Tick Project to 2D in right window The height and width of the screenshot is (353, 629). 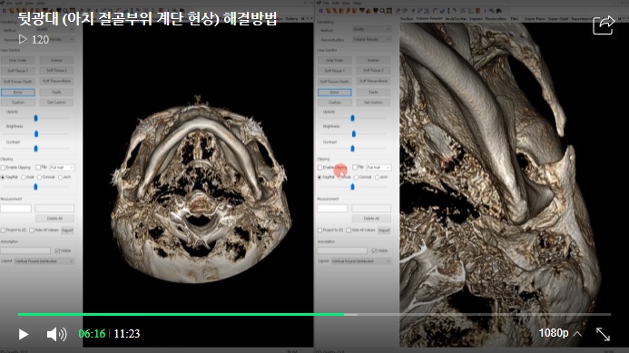pyautogui.click(x=319, y=230)
